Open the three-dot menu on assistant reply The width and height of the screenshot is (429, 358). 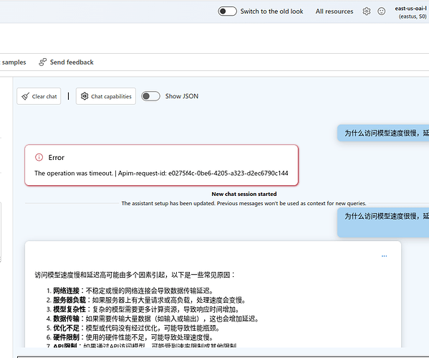[x=384, y=256]
